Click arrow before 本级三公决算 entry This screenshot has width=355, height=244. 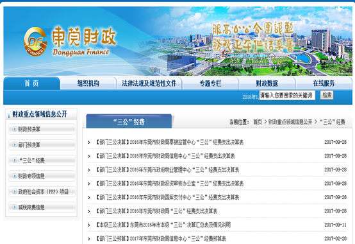[x=89, y=225]
